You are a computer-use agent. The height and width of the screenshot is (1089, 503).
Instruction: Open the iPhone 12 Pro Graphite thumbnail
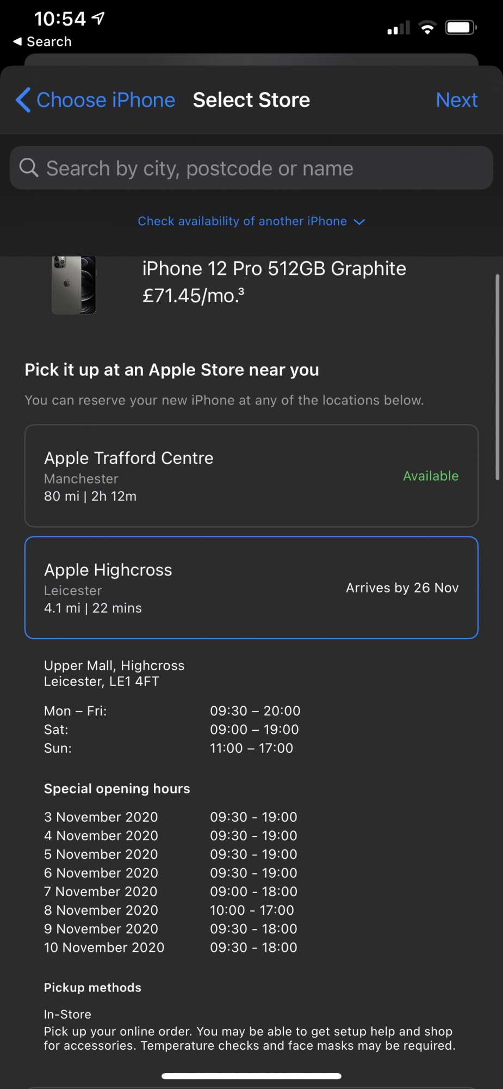point(74,285)
